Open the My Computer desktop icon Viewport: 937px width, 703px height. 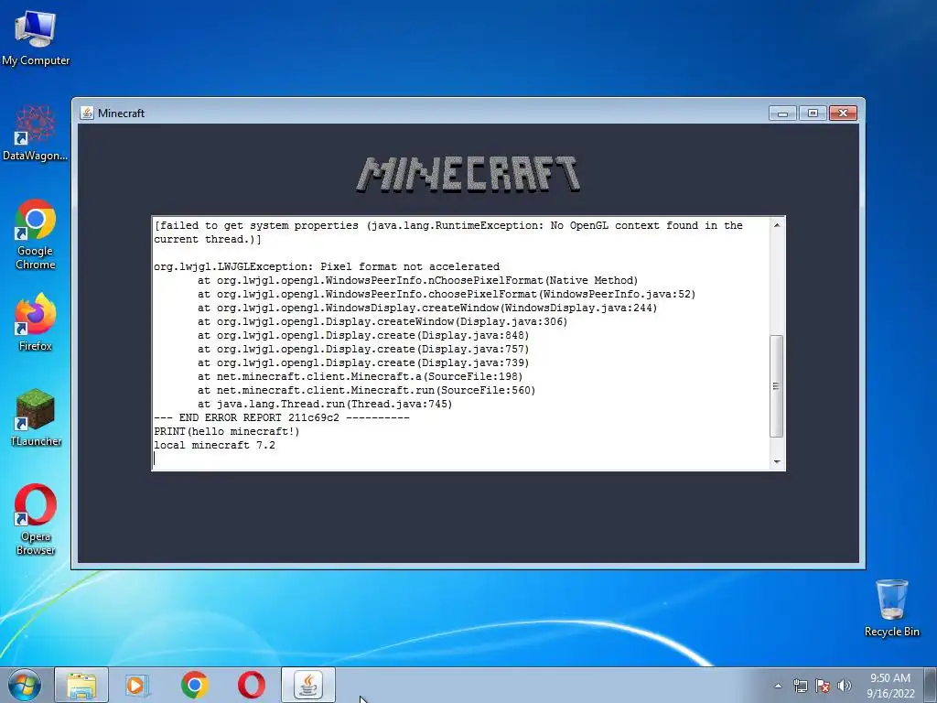point(36,37)
